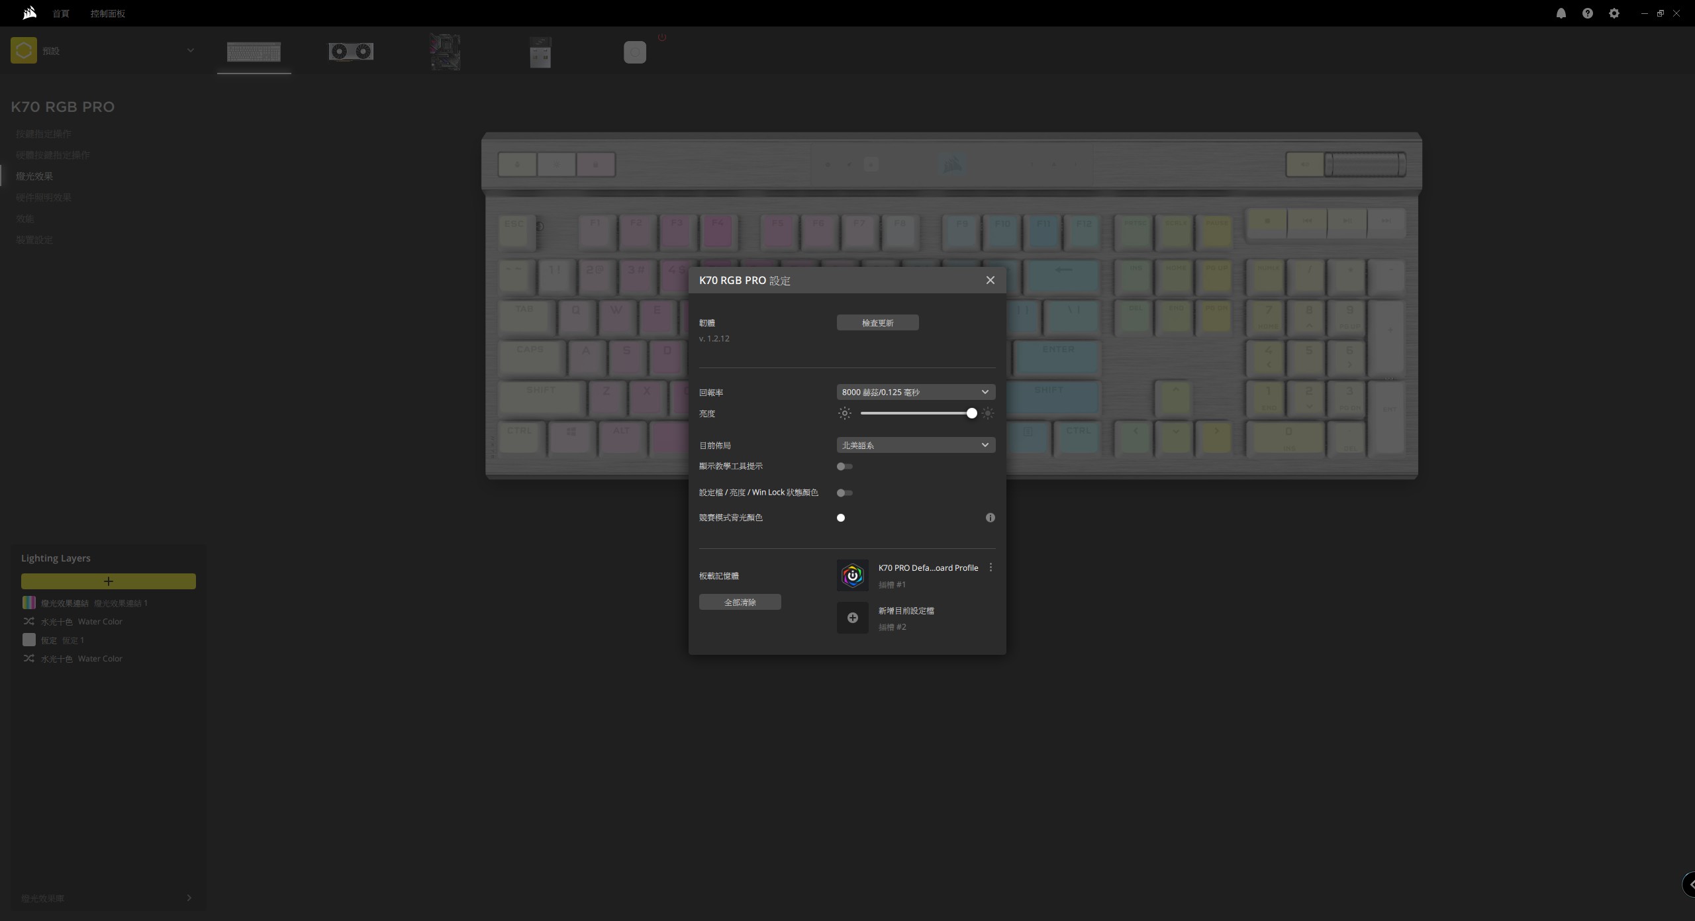1695x921 pixels.
Task: Click the mute key on keyboard preview
Action: coord(1304,164)
